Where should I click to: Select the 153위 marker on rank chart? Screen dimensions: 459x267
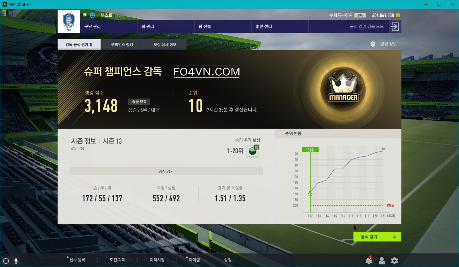(x=310, y=150)
